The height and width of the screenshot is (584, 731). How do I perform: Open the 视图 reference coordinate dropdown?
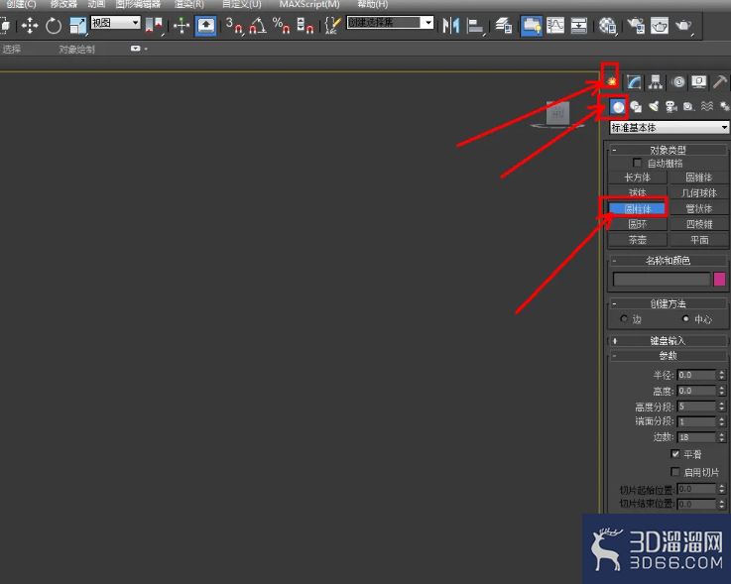[115, 23]
